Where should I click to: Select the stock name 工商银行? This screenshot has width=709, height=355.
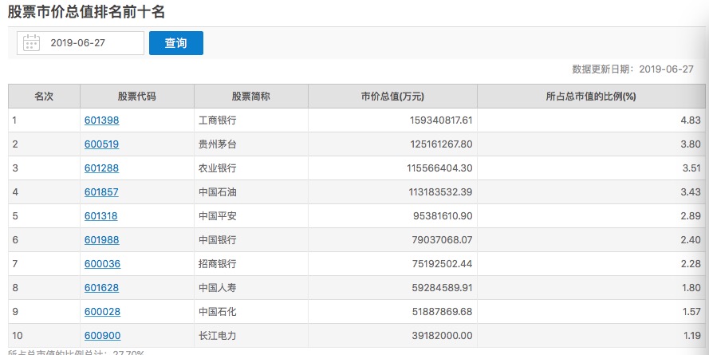pos(218,120)
